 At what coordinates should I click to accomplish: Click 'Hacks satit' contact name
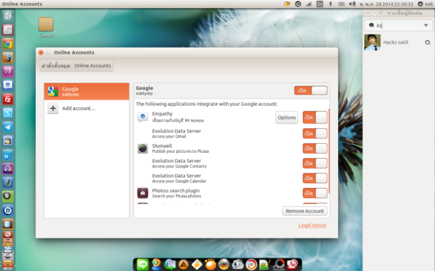[396, 42]
